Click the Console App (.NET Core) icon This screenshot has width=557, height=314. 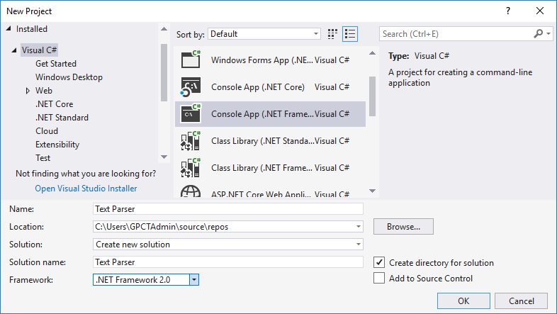pyautogui.click(x=191, y=87)
